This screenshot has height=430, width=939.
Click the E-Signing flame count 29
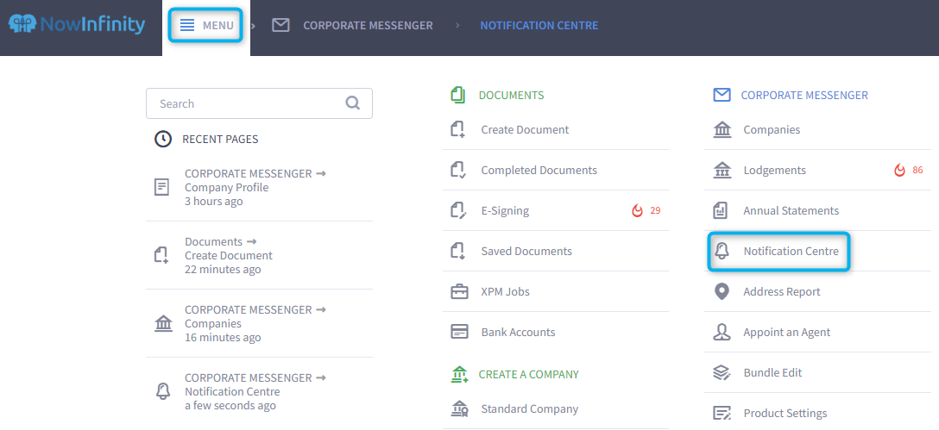pos(646,210)
